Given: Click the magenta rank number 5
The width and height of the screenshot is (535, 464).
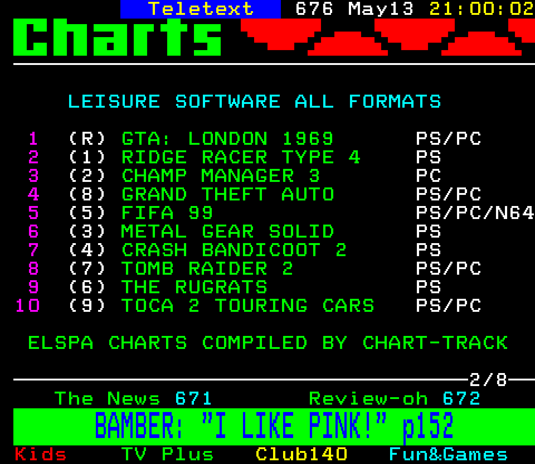Looking at the screenshot, I should (x=33, y=213).
